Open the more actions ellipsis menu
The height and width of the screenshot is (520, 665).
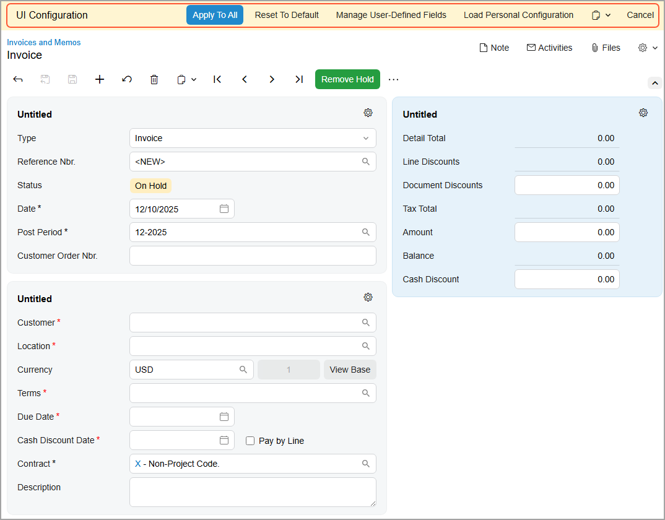click(394, 79)
